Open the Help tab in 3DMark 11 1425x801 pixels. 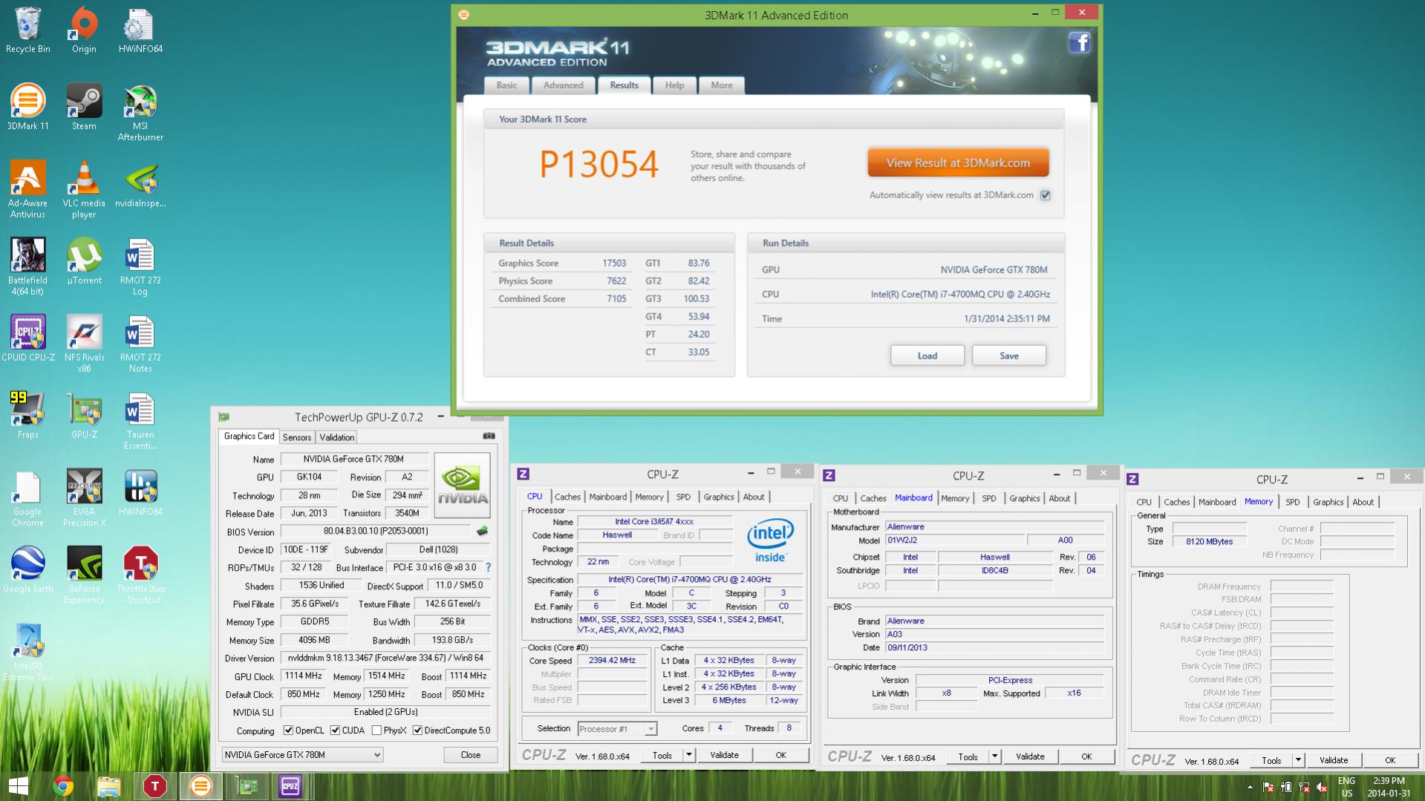[674, 85]
